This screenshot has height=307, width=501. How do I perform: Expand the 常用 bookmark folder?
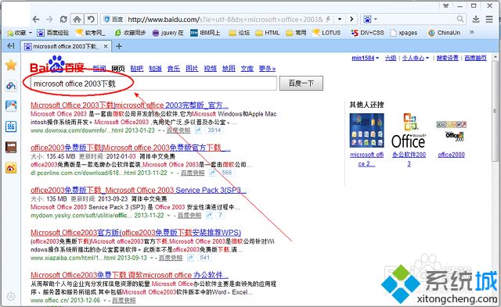tap(296, 33)
